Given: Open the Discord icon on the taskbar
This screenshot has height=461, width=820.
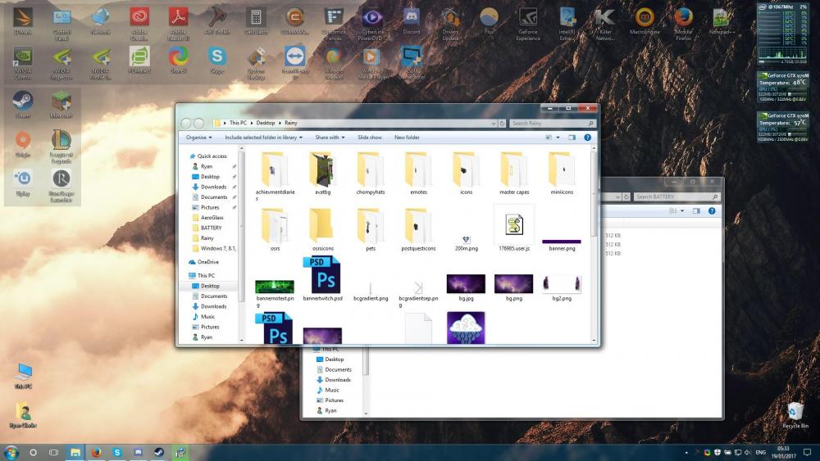Looking at the screenshot, I should 138,452.
